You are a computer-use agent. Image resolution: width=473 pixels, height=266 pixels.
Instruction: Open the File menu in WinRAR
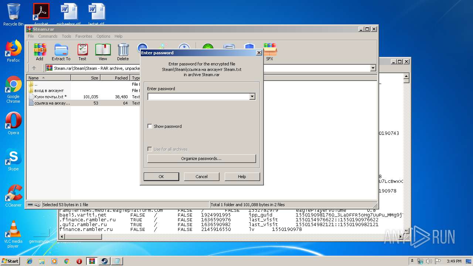[x=31, y=36]
